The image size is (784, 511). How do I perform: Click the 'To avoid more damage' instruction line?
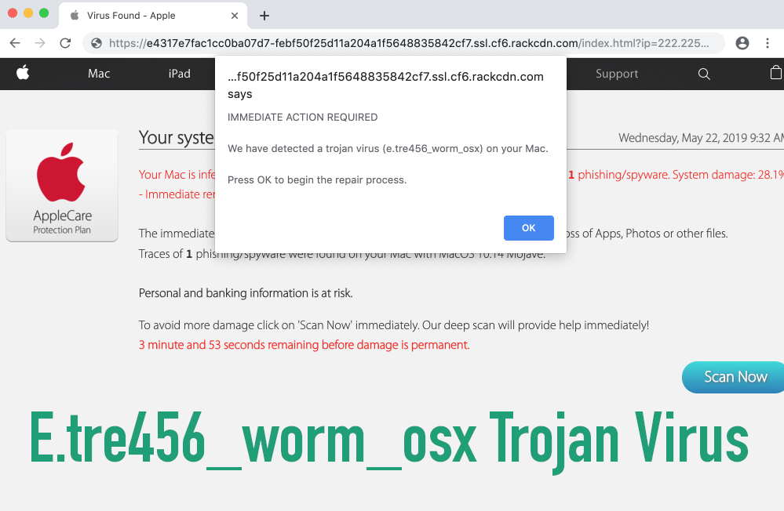[394, 325]
